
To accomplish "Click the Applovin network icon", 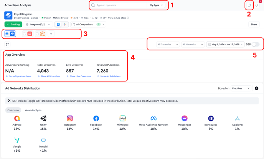I will (x=237, y=118).
